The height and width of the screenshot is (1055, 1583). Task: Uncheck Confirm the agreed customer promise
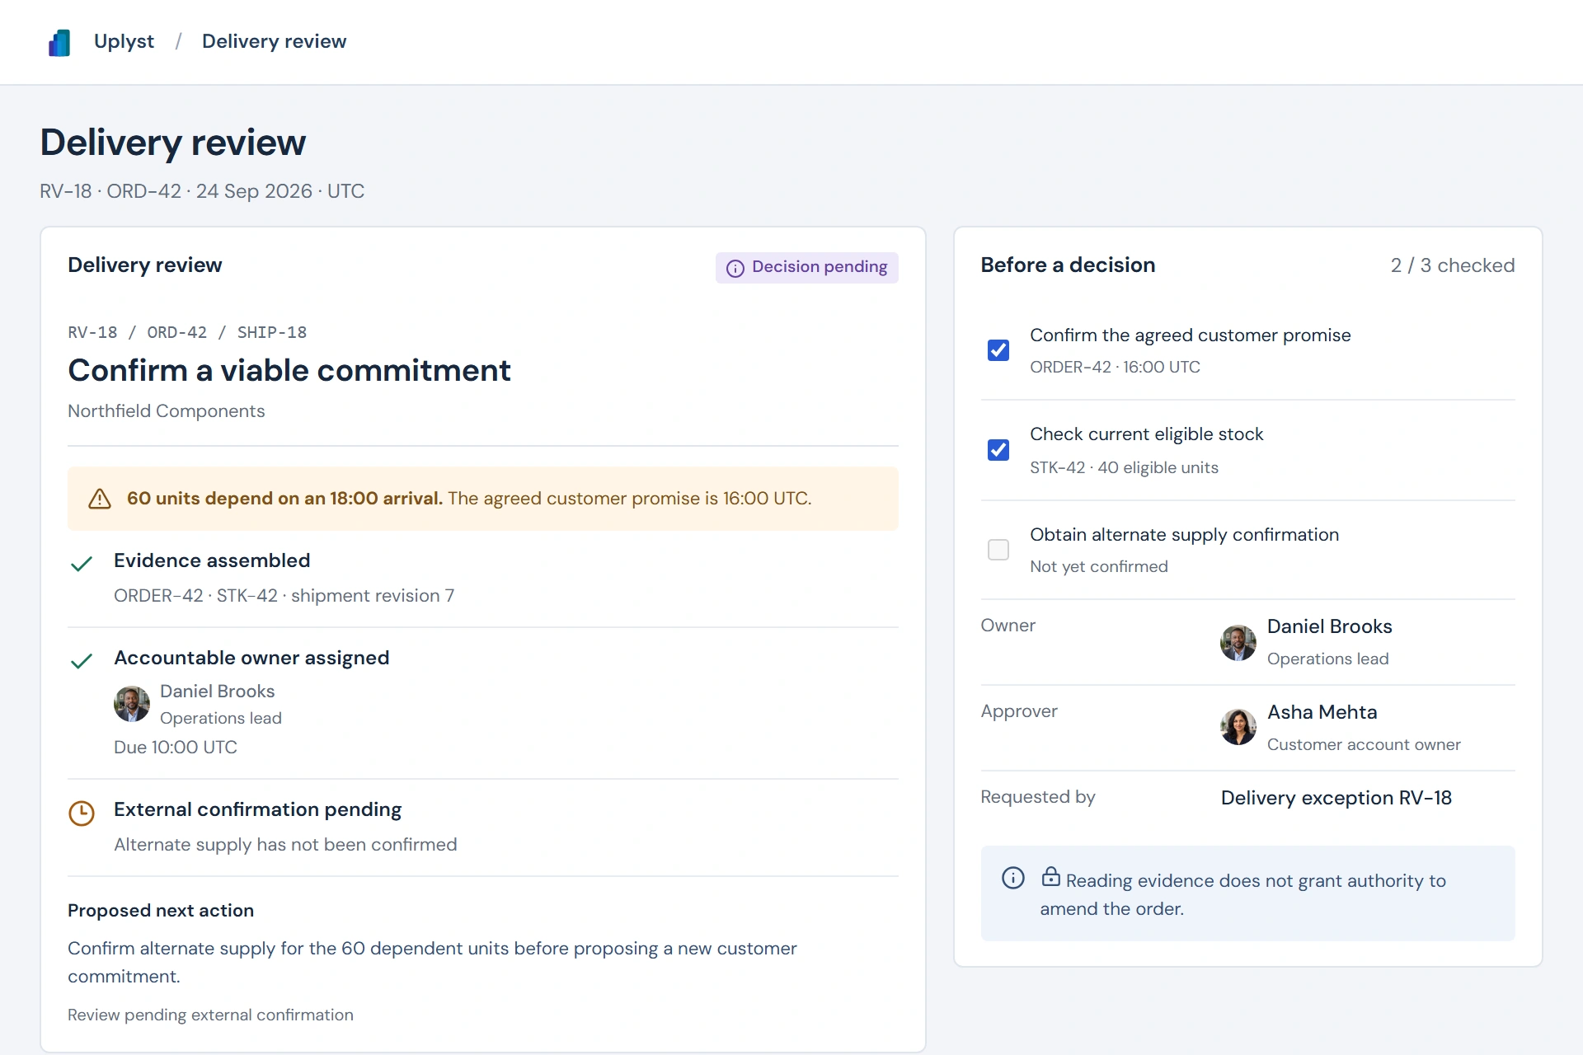pyautogui.click(x=998, y=350)
